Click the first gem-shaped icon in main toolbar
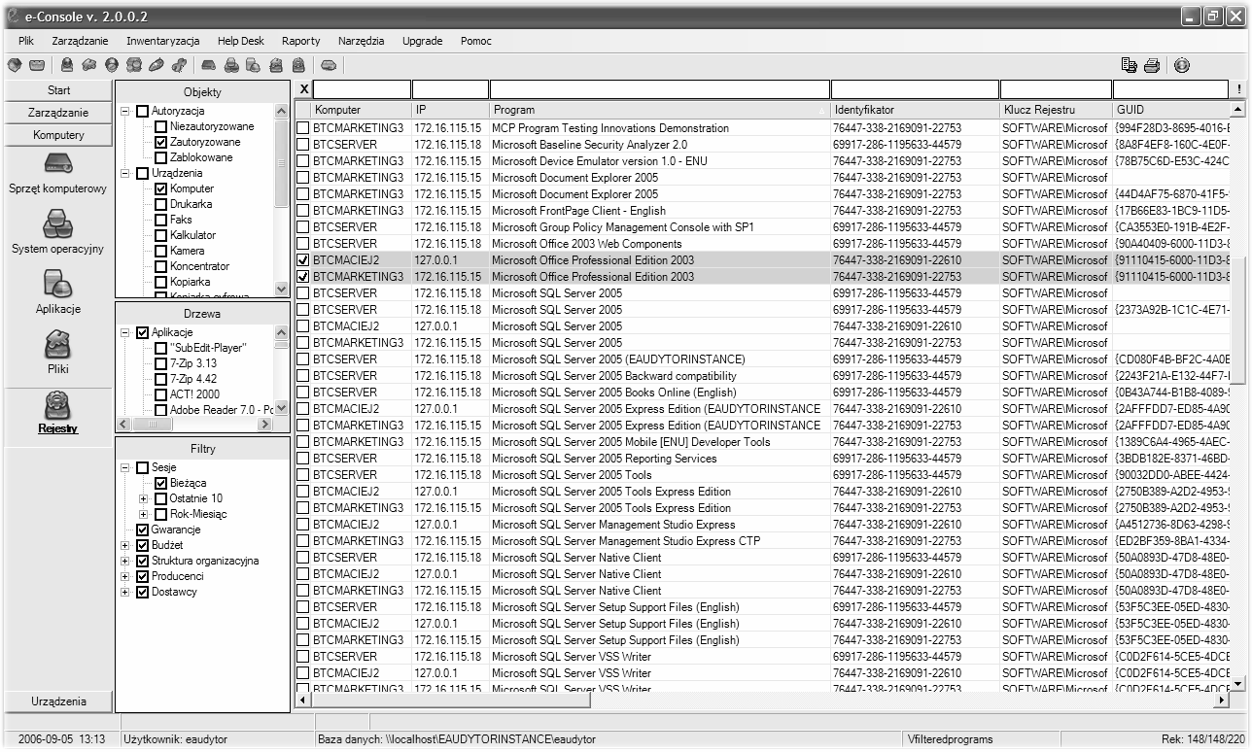 [15, 66]
